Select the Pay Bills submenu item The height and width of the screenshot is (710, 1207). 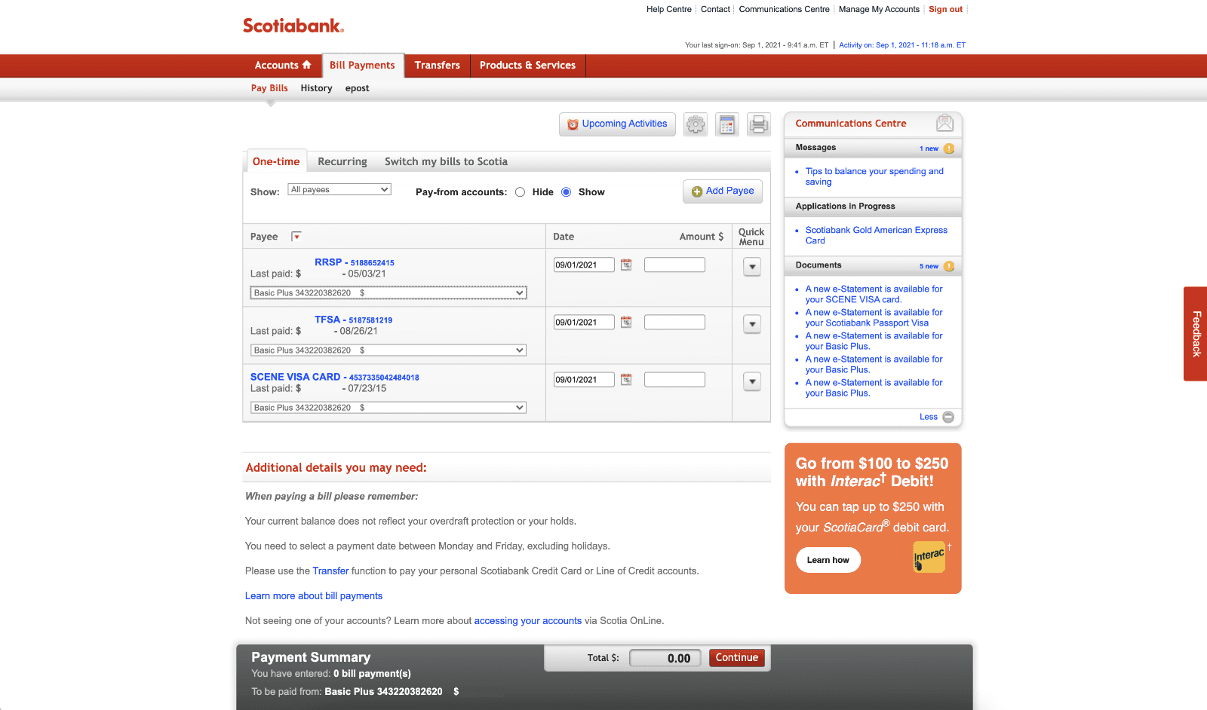pyautogui.click(x=269, y=88)
